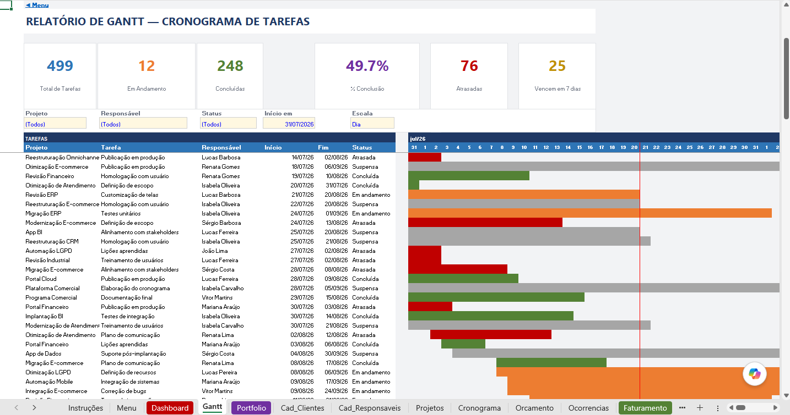Go to the Cad_Clientes sheet tab
Image resolution: width=790 pixels, height=415 pixels.
tap(302, 408)
